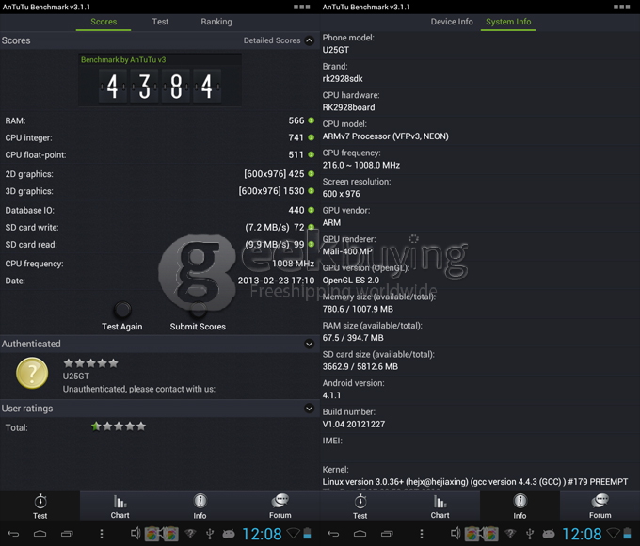Select the RAM score row

point(160,120)
